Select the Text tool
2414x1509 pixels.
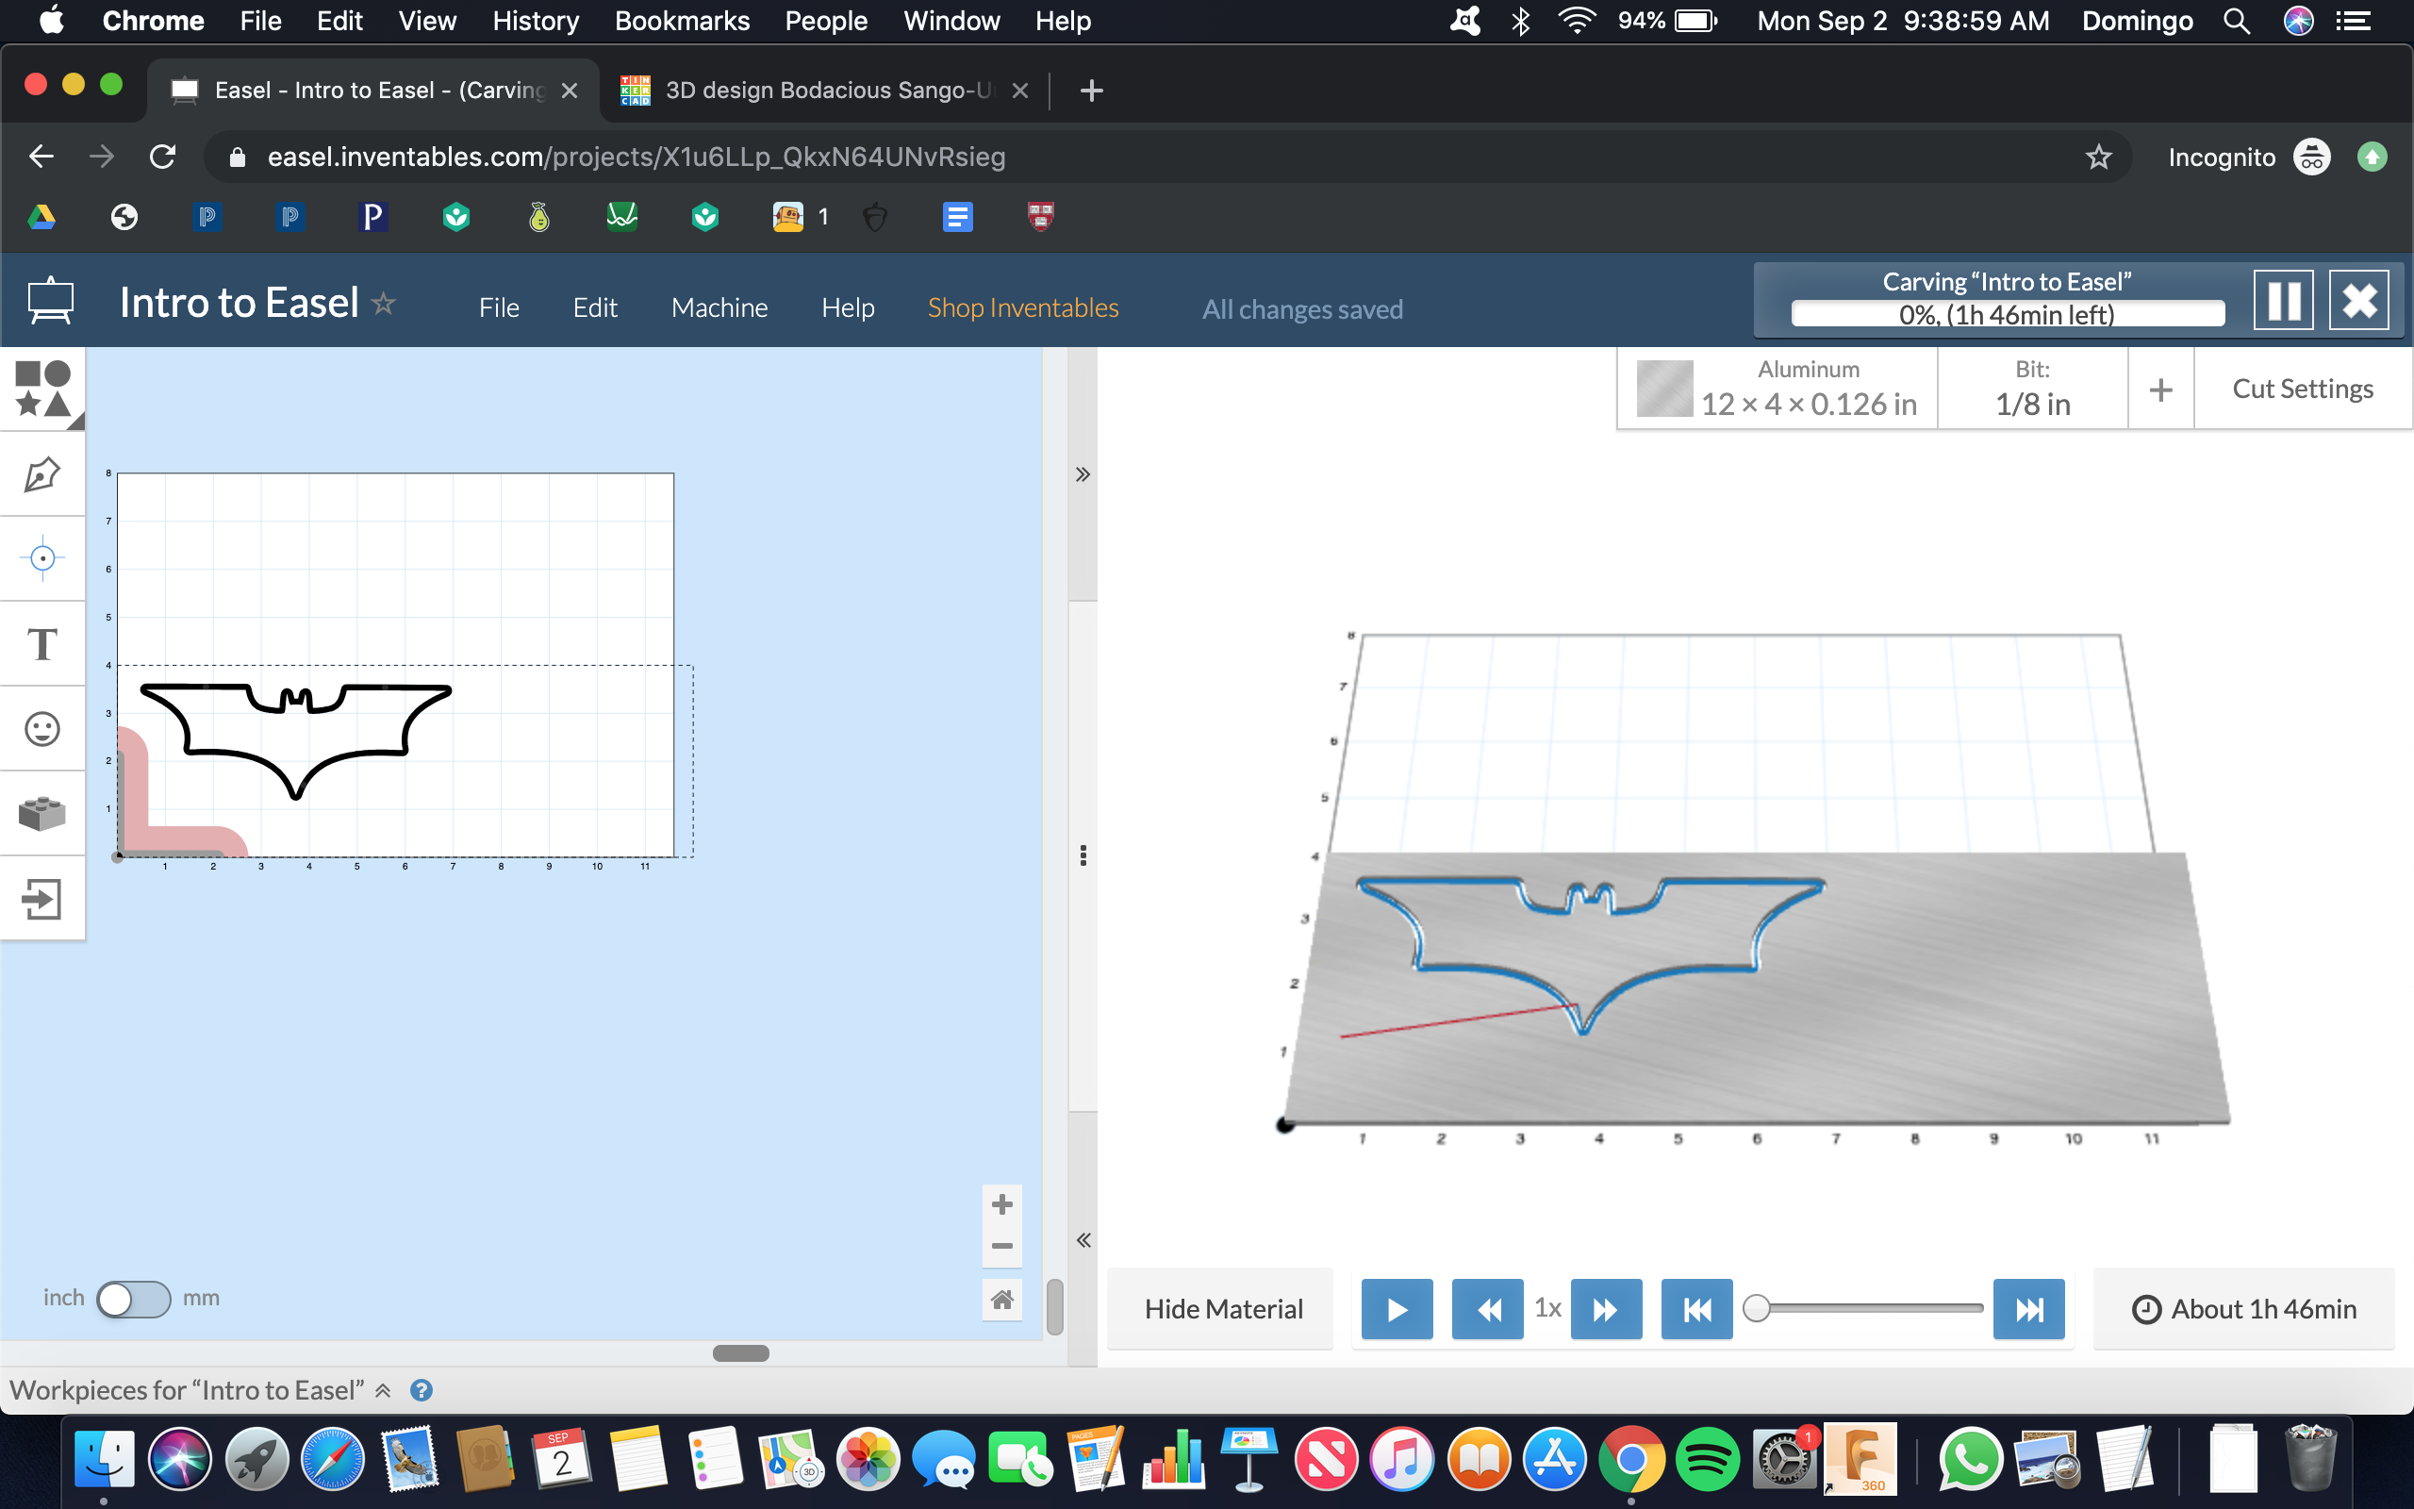[x=42, y=644]
